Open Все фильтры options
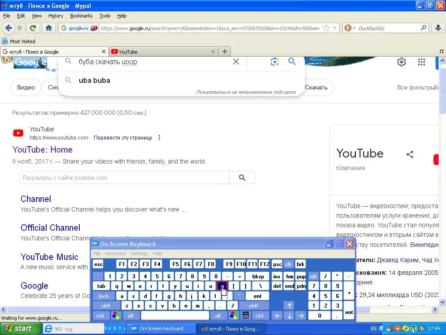The width and height of the screenshot is (446, 335). tap(416, 87)
